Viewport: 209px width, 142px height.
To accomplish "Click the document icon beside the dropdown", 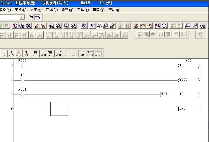I will click(x=31, y=17).
